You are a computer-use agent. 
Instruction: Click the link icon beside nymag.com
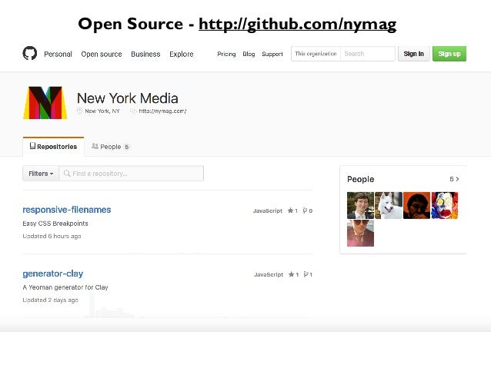coord(133,111)
